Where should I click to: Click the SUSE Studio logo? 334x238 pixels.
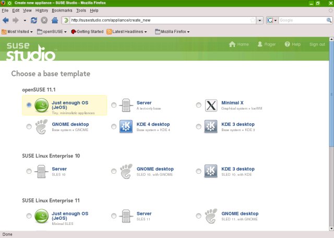(31, 51)
